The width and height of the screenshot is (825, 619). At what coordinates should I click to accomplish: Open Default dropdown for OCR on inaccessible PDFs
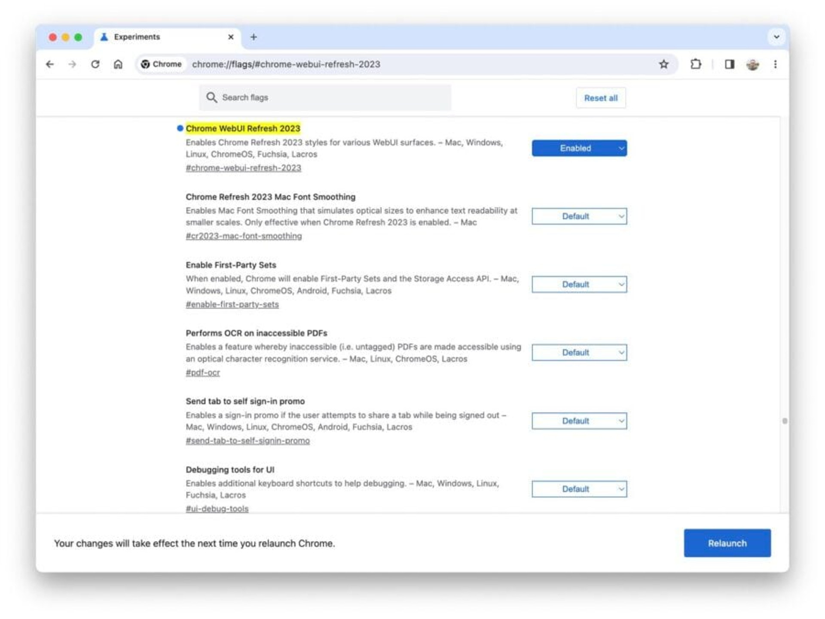tap(579, 352)
